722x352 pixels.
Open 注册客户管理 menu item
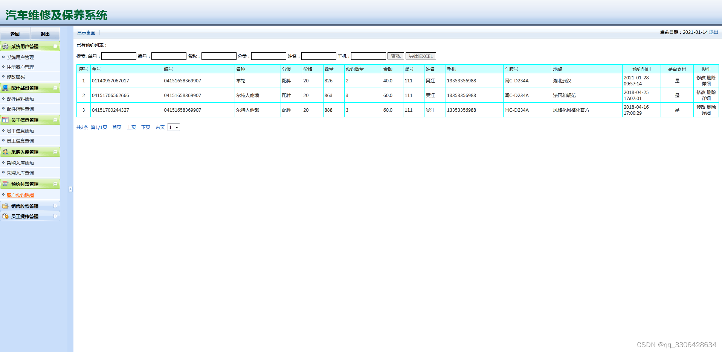point(20,67)
